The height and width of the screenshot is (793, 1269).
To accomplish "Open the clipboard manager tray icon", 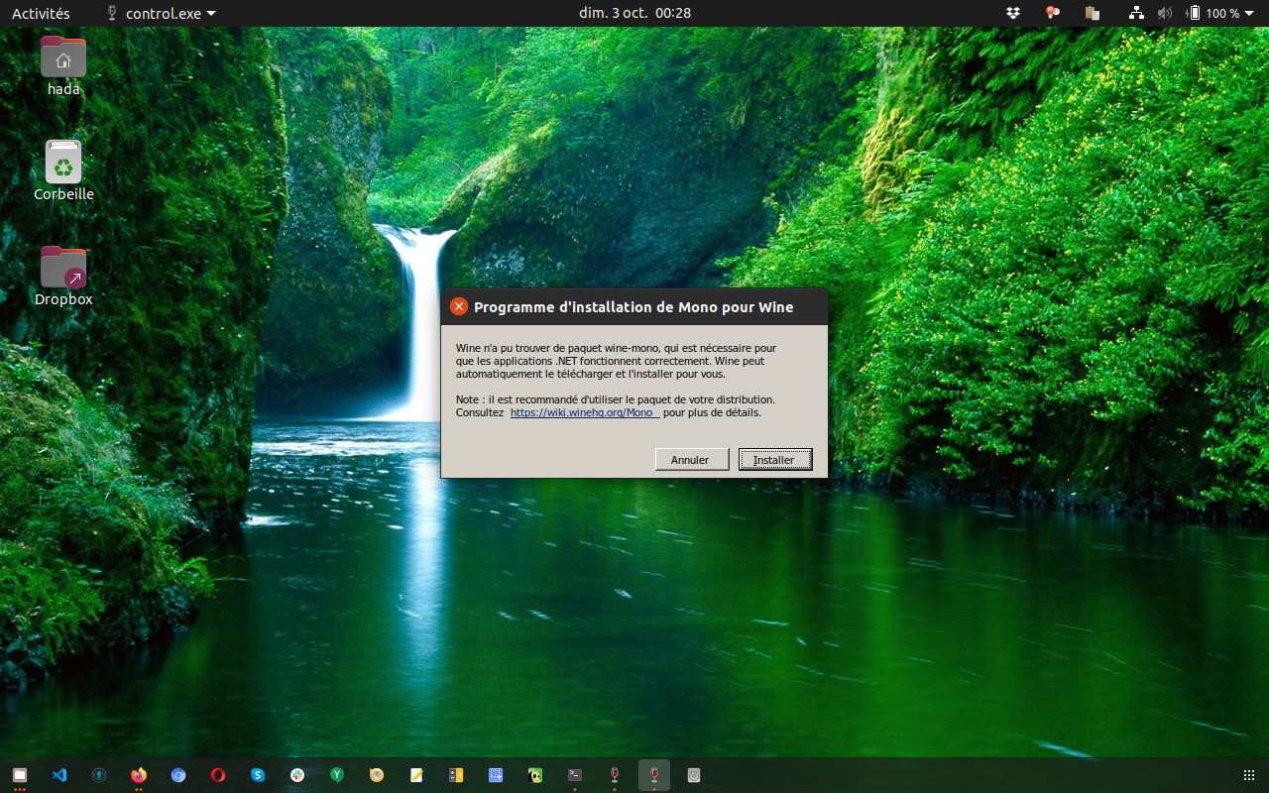I will (1093, 13).
